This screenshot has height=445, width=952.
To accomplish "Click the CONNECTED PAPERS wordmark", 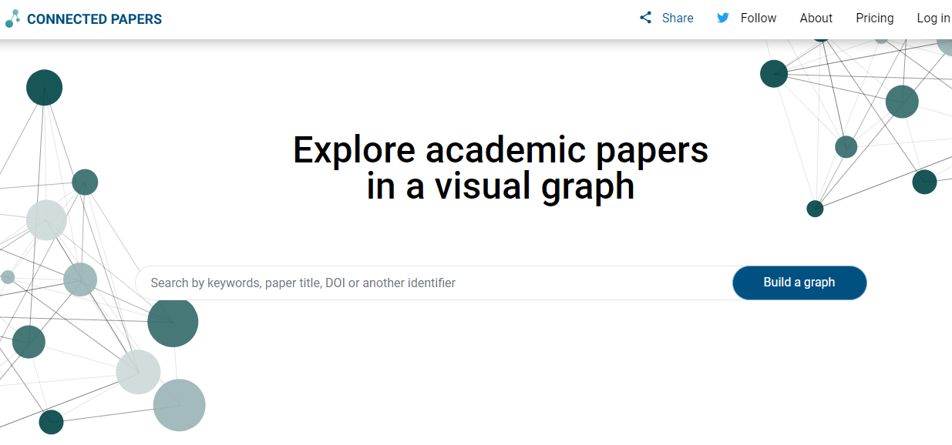I will [x=94, y=18].
